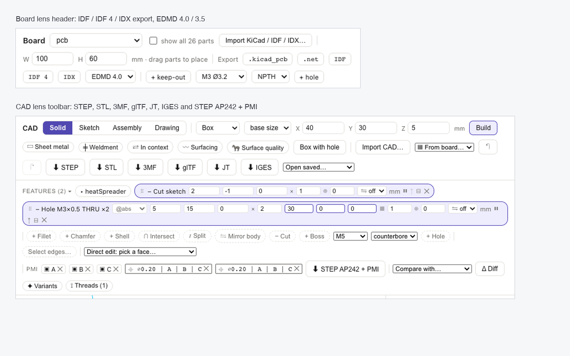Remove the first ⌀0.20 position tolerance
This screenshot has width=570, height=356.
(206, 269)
